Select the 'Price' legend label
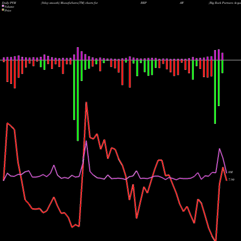This screenshot has width=241, height=241. point(8,11)
